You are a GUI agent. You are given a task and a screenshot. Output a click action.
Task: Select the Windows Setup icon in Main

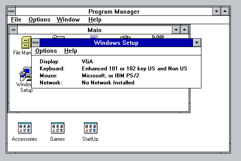(26, 74)
